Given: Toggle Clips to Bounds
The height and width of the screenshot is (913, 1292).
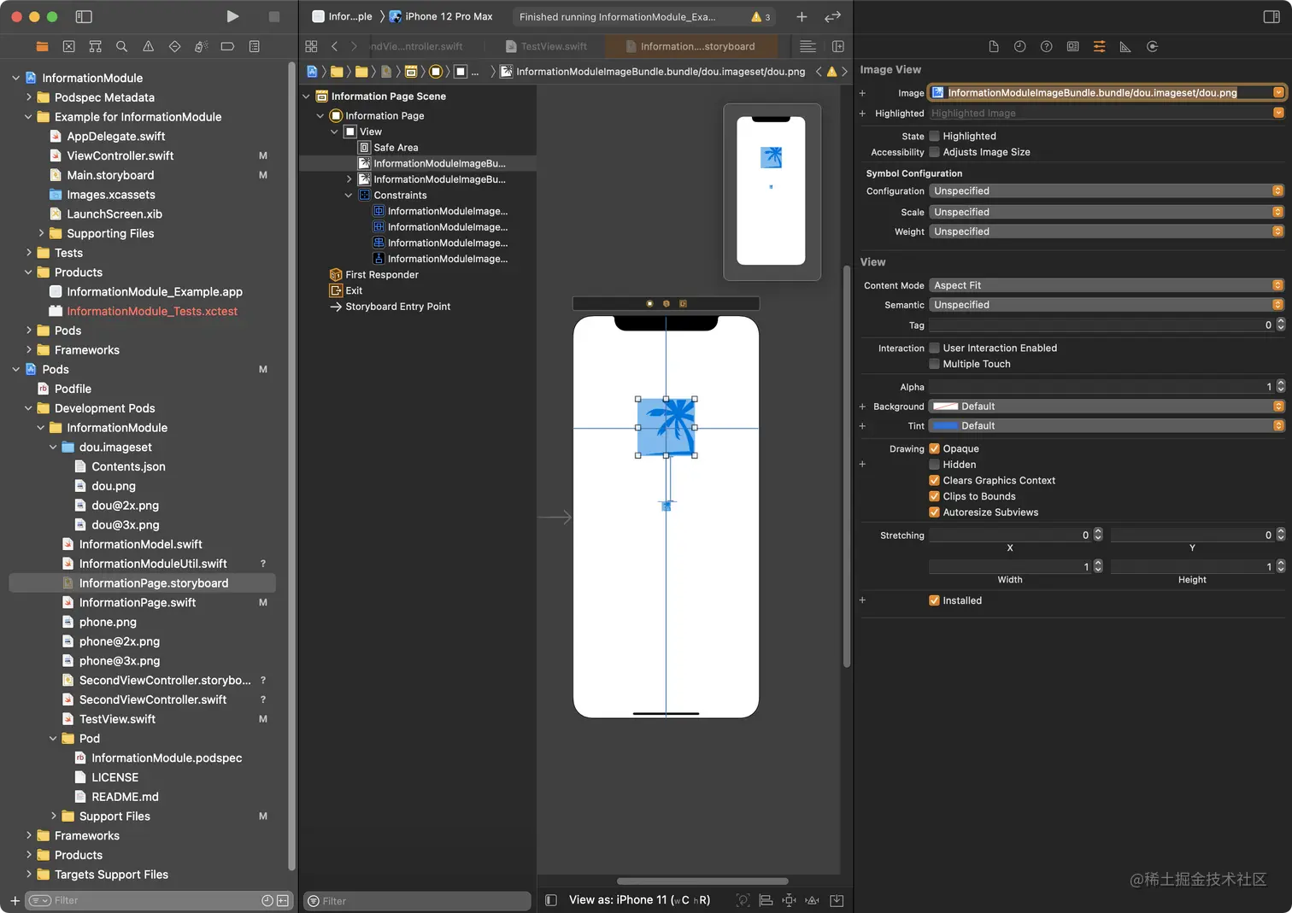Looking at the screenshot, I should click(934, 496).
